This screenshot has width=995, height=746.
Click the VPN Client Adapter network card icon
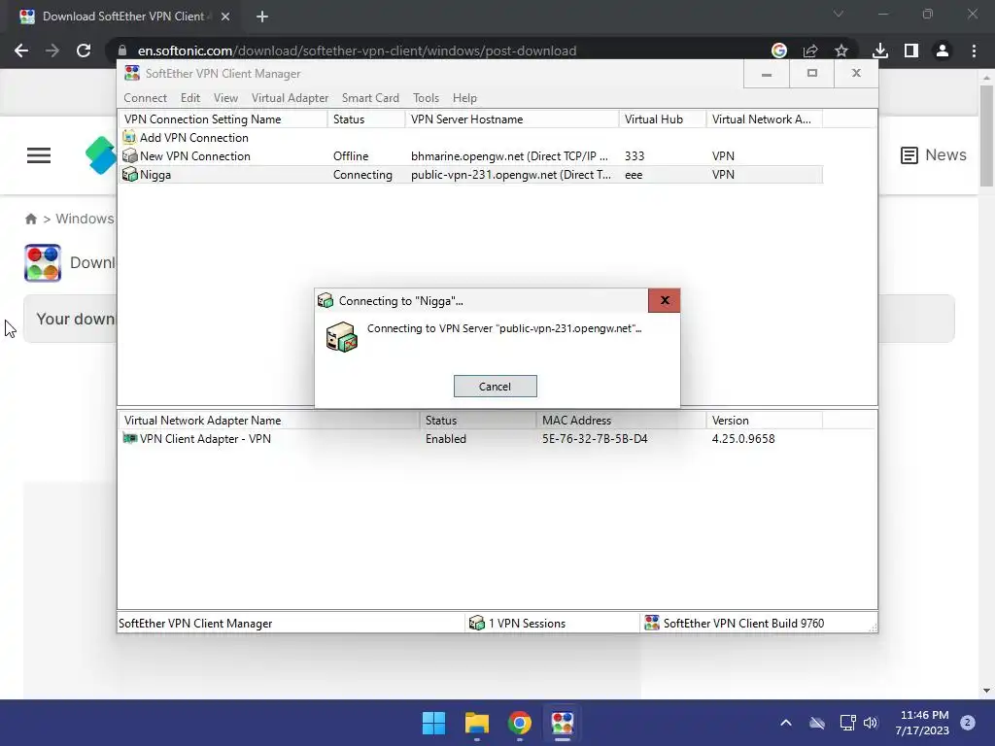coord(129,438)
